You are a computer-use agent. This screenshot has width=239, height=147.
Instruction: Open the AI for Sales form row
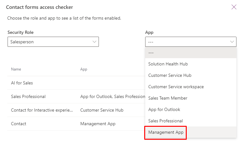click(x=76, y=83)
